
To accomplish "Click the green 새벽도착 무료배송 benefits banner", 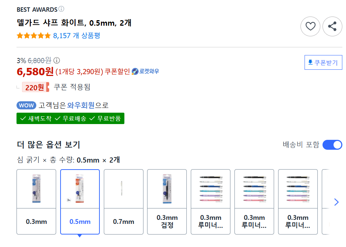I will [70, 118].
